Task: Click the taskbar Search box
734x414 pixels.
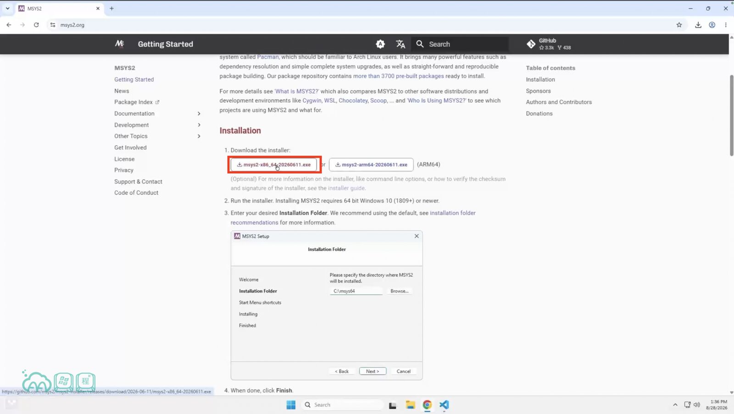Action: point(342,405)
